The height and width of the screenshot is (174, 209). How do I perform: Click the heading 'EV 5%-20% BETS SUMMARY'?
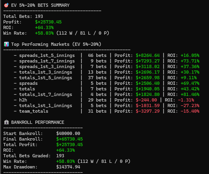(40, 5)
